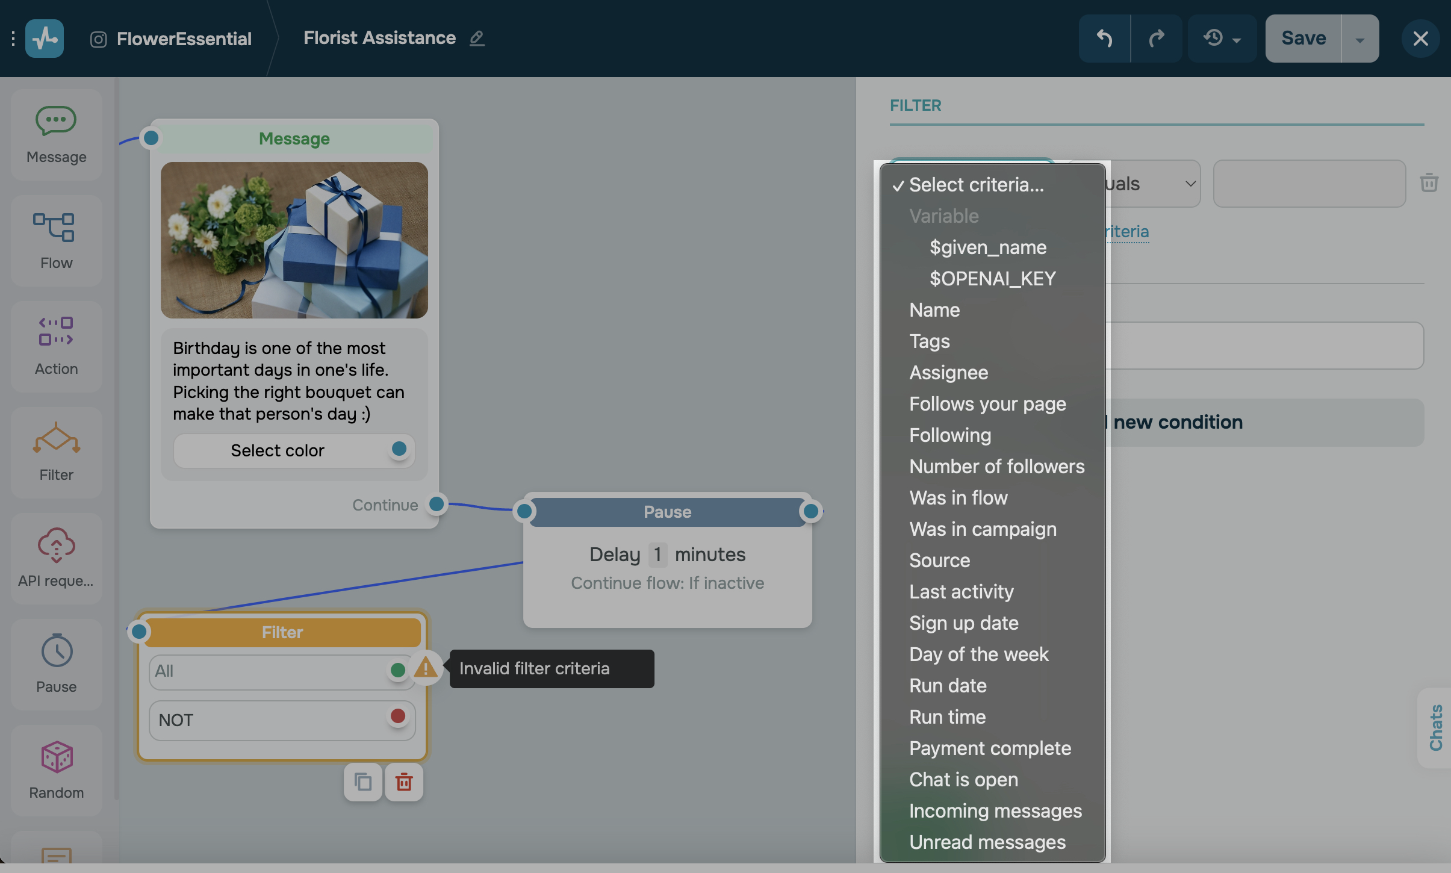Open the Chats side tab
This screenshot has height=873, width=1451.
[1435, 727]
